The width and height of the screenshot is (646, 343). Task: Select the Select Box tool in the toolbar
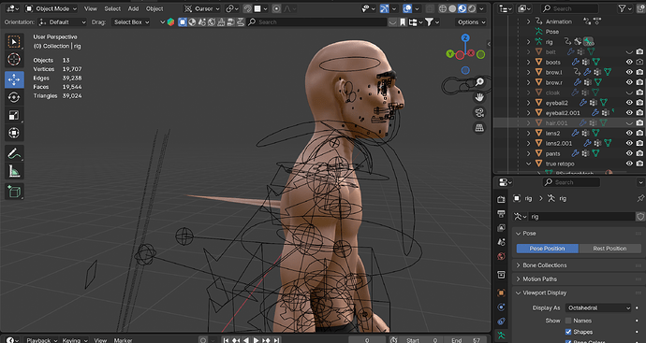pyautogui.click(x=14, y=41)
